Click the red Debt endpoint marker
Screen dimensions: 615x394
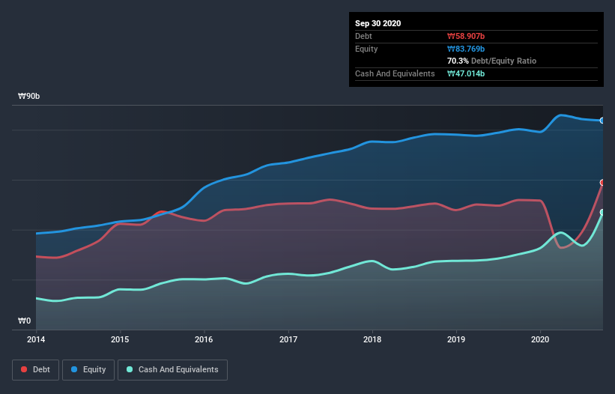coord(602,182)
